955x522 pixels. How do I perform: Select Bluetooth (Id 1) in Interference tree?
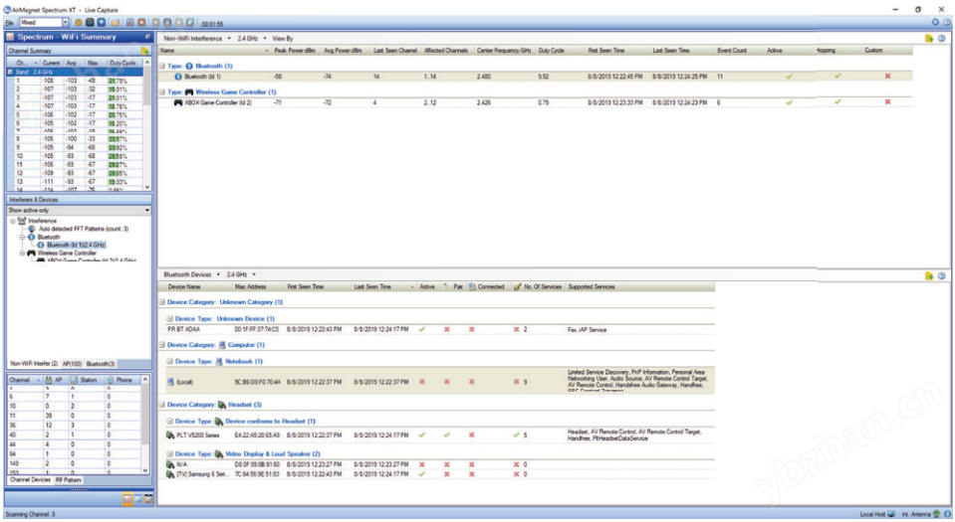click(74, 245)
